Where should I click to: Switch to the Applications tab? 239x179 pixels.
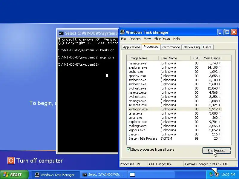coord(131,47)
